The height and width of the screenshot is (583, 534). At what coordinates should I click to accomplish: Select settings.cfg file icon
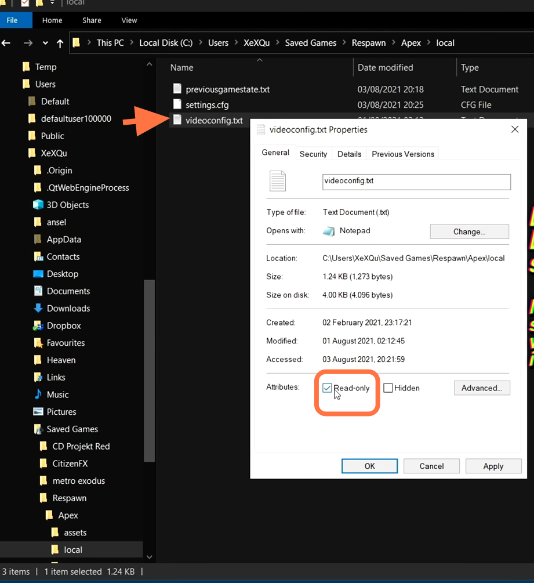(x=177, y=104)
